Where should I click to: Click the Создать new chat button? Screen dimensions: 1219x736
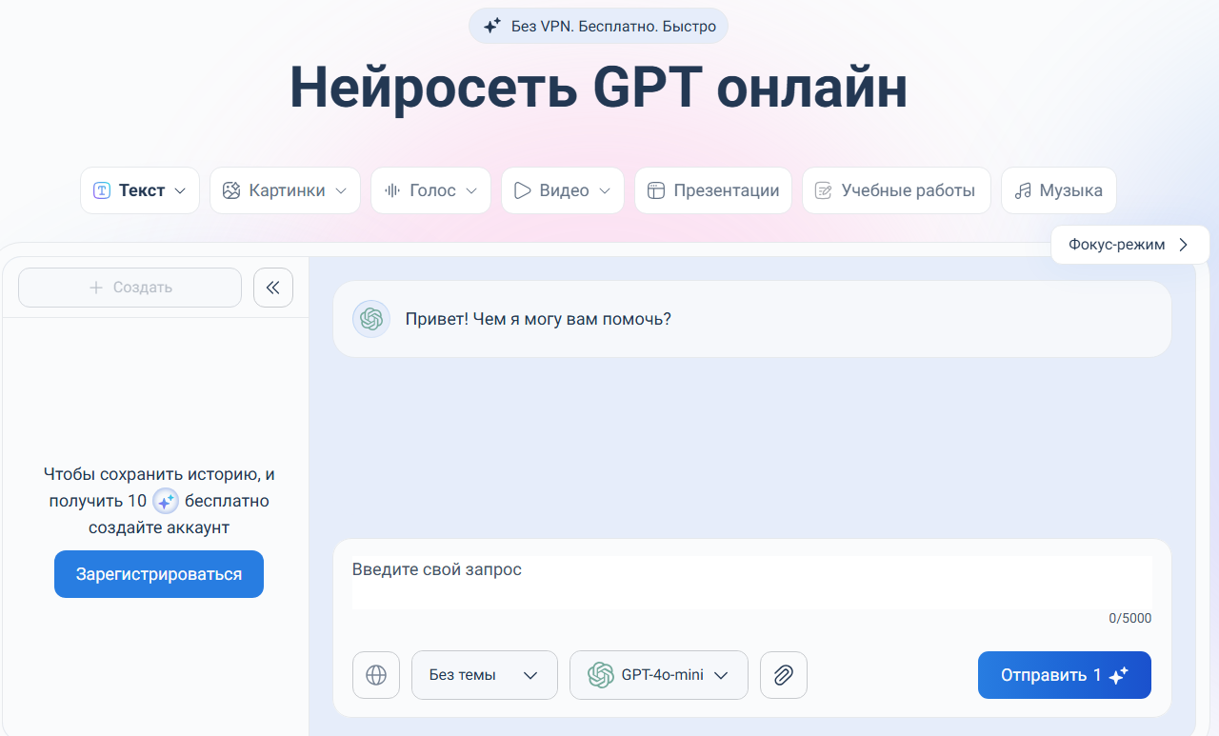click(130, 288)
